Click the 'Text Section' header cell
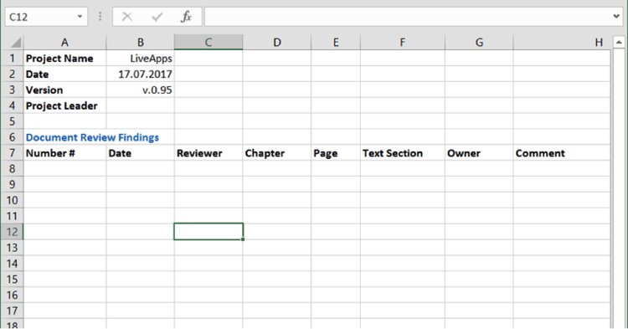Viewport: 628px width, 329px height. 403,153
